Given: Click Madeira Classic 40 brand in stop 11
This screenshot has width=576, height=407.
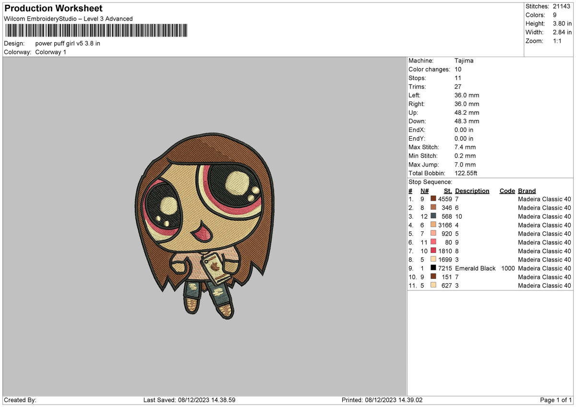Looking at the screenshot, I should (x=544, y=285).
